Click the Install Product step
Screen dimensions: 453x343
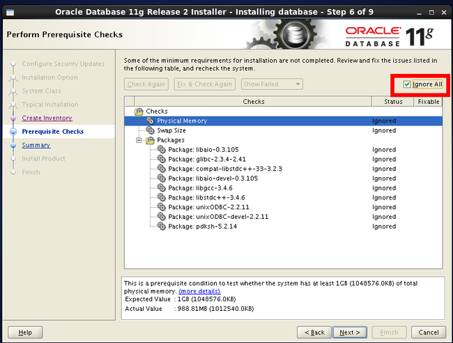(x=43, y=159)
